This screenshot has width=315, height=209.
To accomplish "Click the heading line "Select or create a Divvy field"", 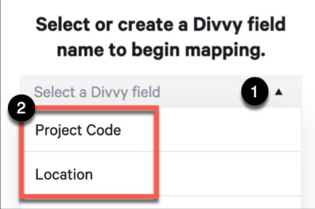I will click(161, 24).
